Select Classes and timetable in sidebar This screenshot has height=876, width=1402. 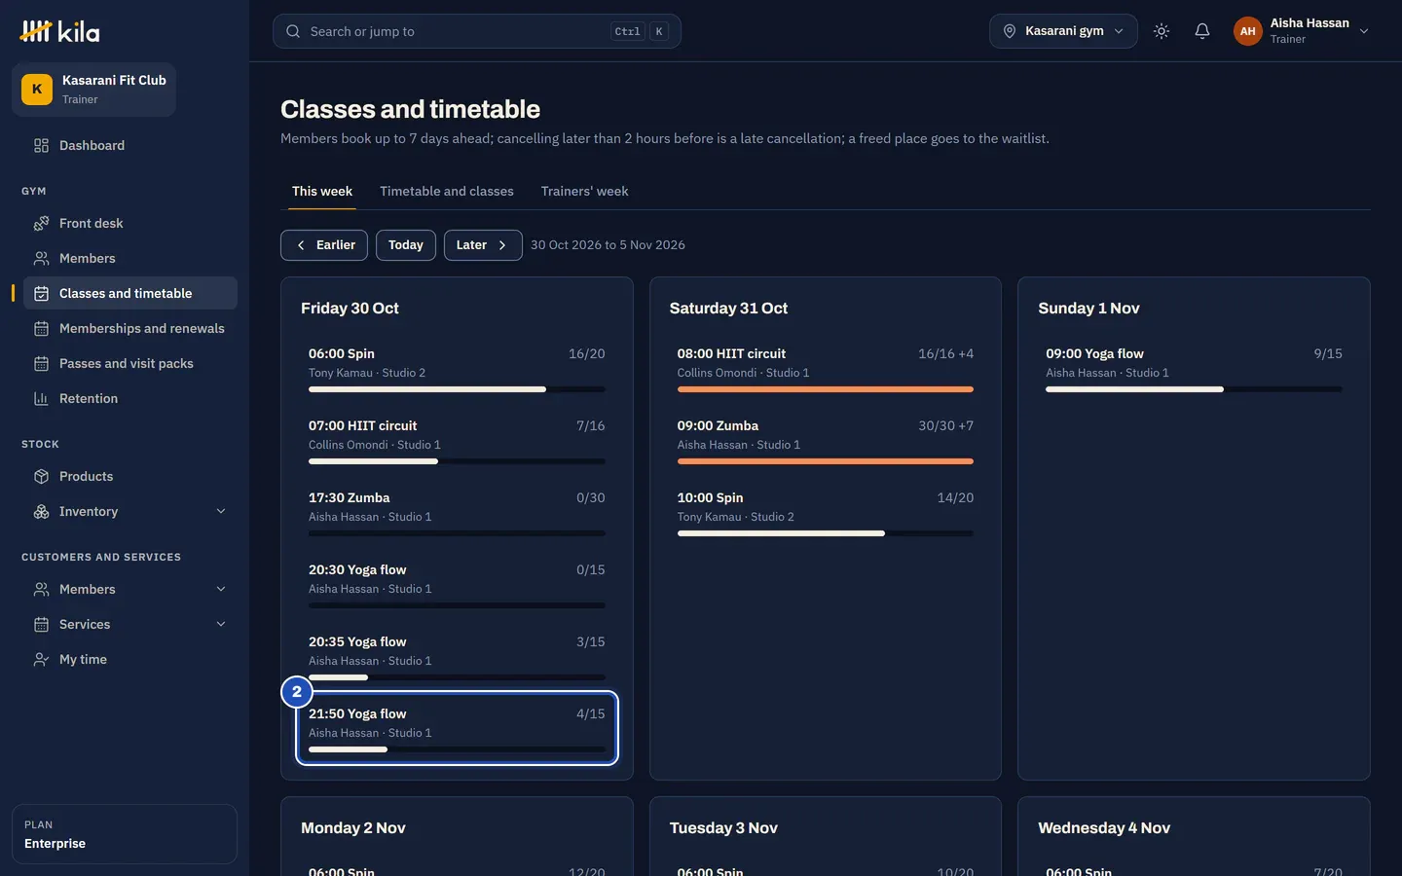(x=130, y=293)
